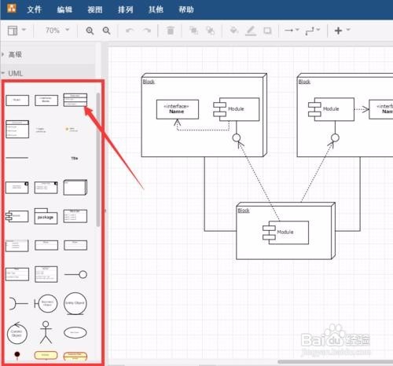Screen dimensions: 393x366
Task: Click the bring to front icon
Action: [193, 31]
